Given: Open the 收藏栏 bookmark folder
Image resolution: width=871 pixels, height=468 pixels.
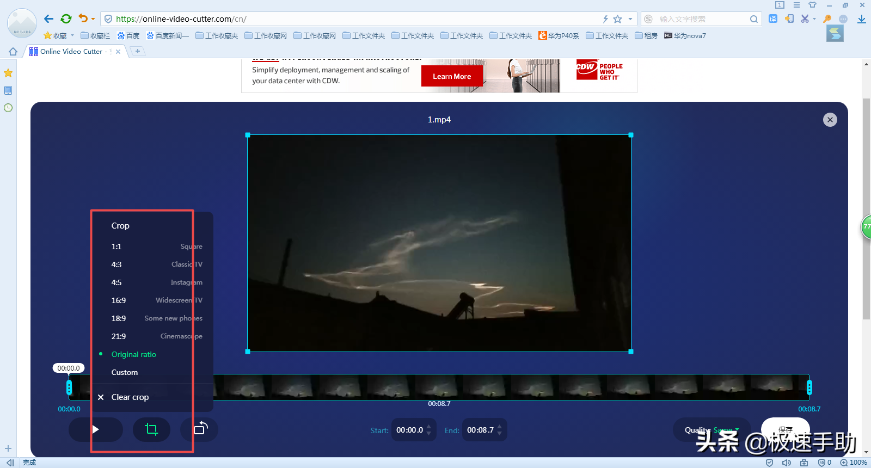Looking at the screenshot, I should pos(95,36).
